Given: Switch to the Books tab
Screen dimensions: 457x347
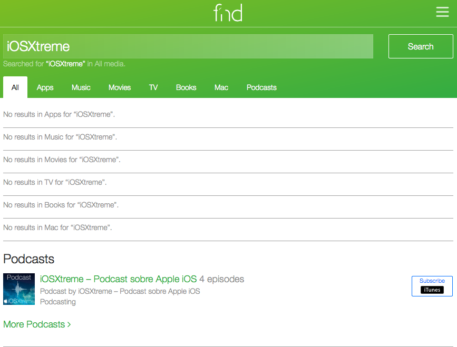Looking at the screenshot, I should [186, 87].
